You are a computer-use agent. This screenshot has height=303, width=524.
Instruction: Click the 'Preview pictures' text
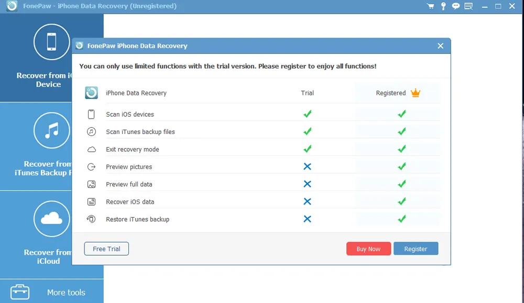point(129,166)
